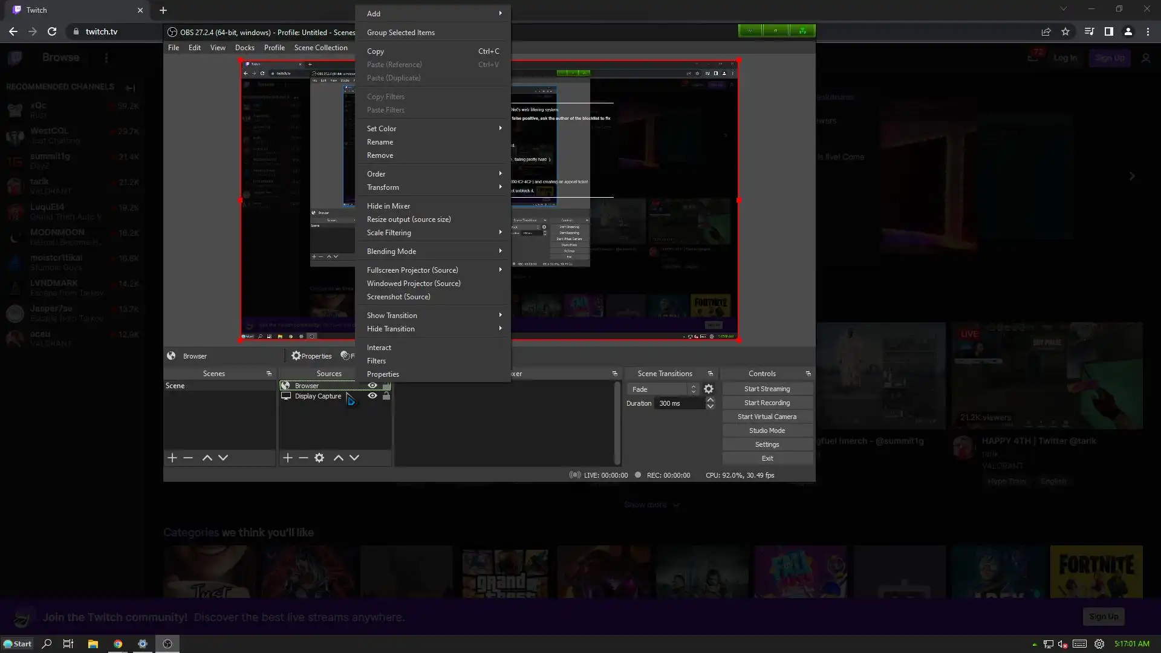The width and height of the screenshot is (1161, 653).
Task: Add a new source with plus icon
Action: tap(288, 458)
